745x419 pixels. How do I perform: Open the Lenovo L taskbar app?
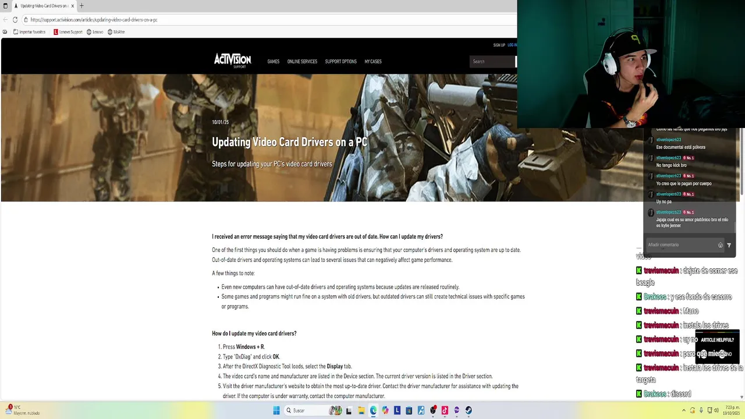point(397,410)
